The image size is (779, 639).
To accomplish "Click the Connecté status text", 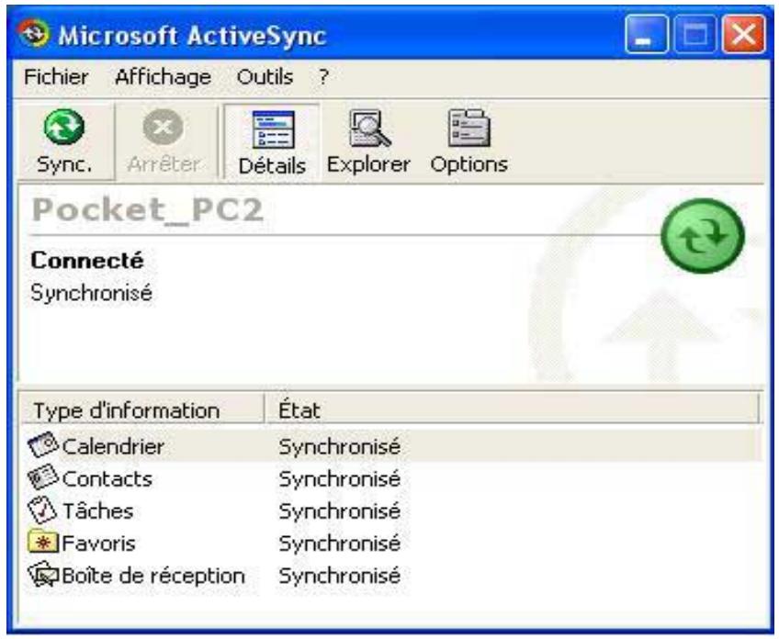I will (87, 260).
